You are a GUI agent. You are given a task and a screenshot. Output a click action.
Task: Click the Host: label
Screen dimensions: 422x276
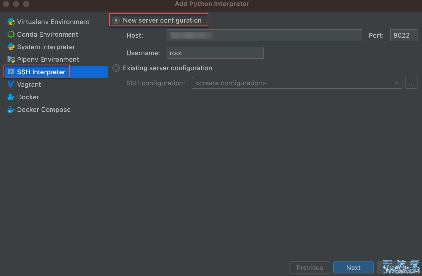[x=135, y=35]
